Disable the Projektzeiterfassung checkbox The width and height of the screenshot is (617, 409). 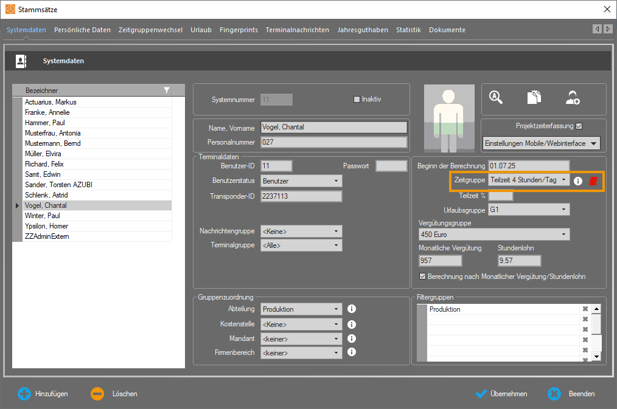coord(579,126)
